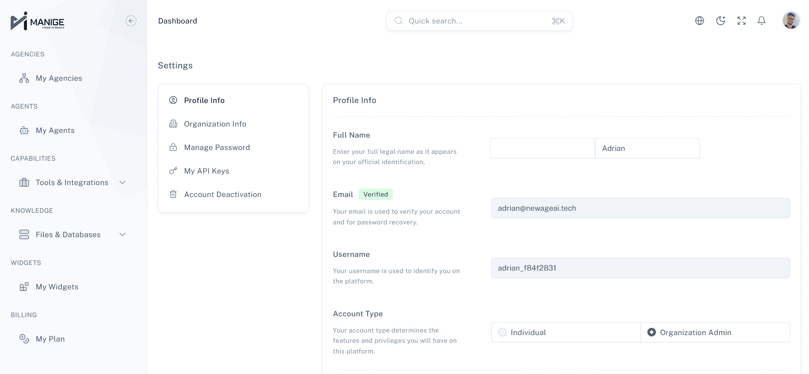
Task: Switch to Organization Info settings tab
Action: tap(215, 124)
